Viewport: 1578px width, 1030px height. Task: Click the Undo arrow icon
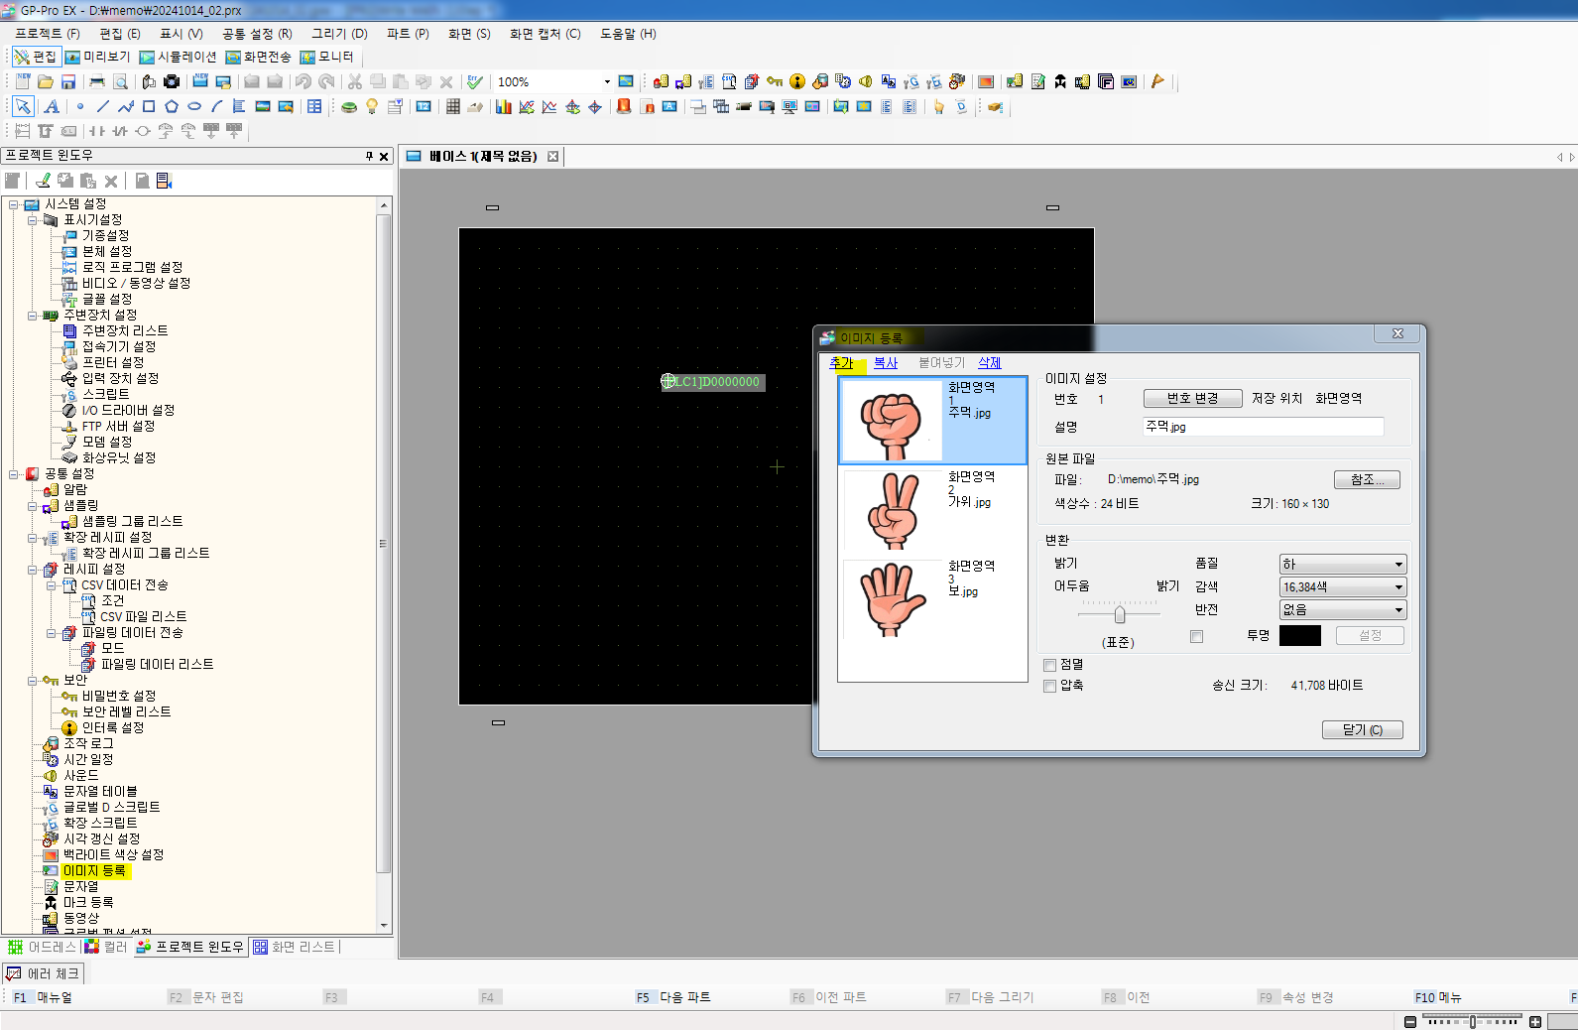[303, 81]
